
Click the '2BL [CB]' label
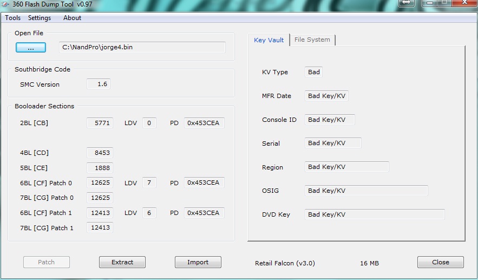34,123
